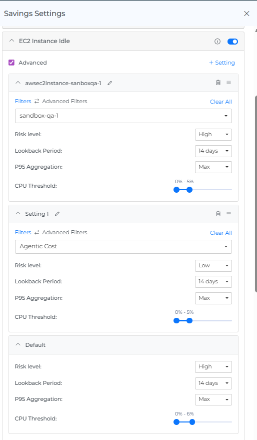Collapse the EC2 Instance Idle section

tap(11, 41)
